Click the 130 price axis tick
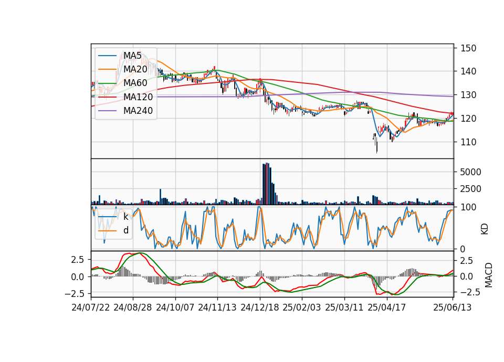Screen dimensions: 504x362 pos(468,95)
